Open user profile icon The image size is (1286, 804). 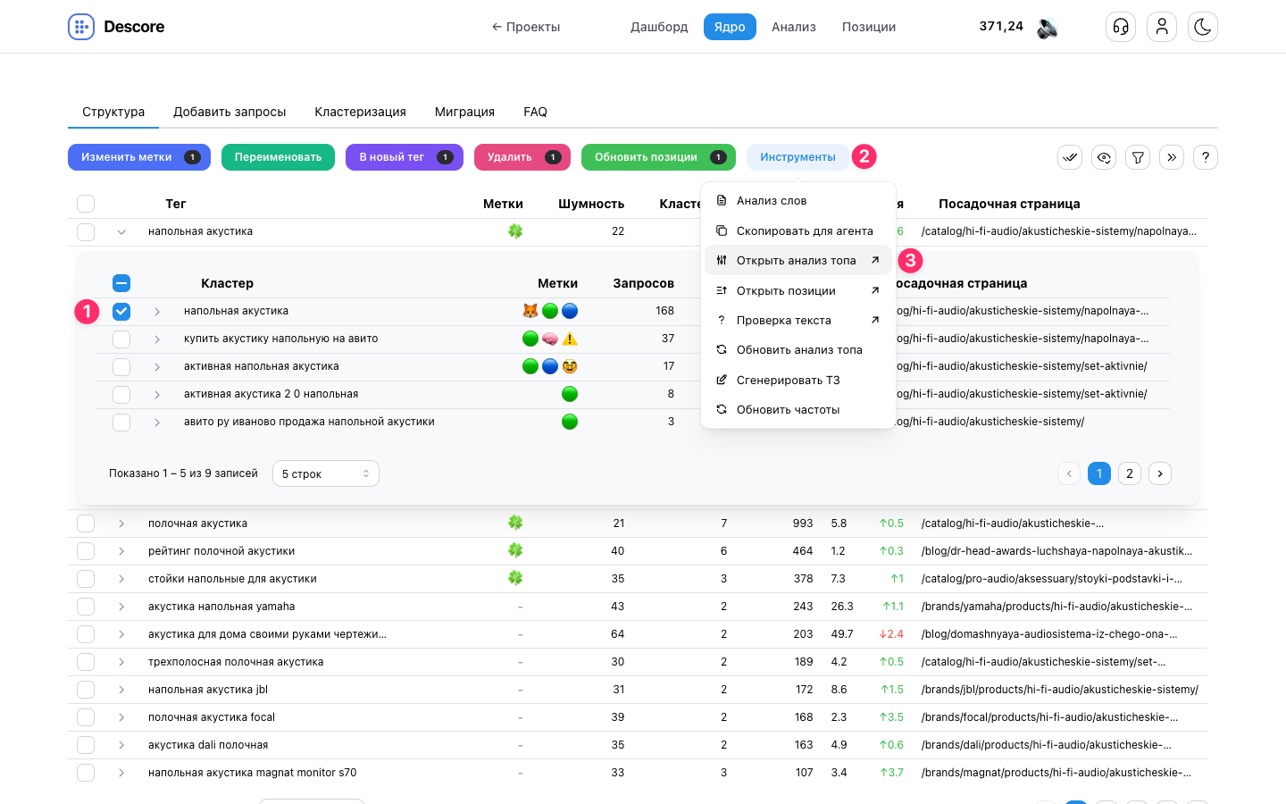pos(1162,27)
